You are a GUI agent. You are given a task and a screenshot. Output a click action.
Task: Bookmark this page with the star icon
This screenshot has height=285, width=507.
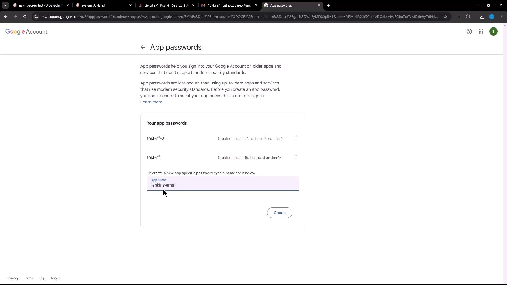click(x=445, y=17)
